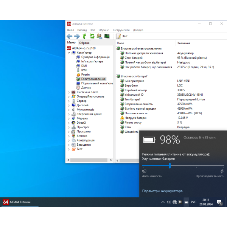
Task: Click the Програми icon in the tree
Action: pos(73,131)
